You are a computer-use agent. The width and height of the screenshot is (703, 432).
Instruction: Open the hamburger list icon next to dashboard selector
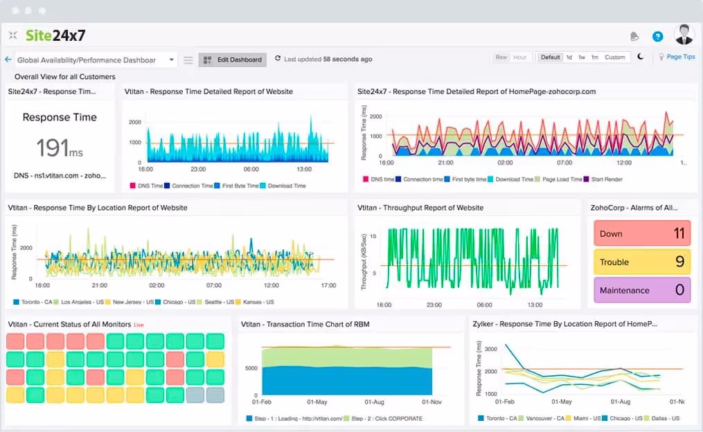tap(188, 59)
